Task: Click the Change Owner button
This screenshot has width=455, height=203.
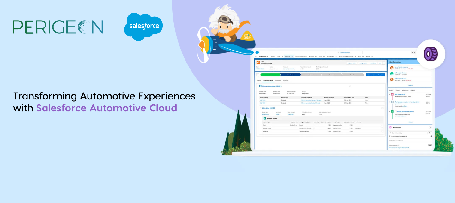Action: tap(363, 63)
